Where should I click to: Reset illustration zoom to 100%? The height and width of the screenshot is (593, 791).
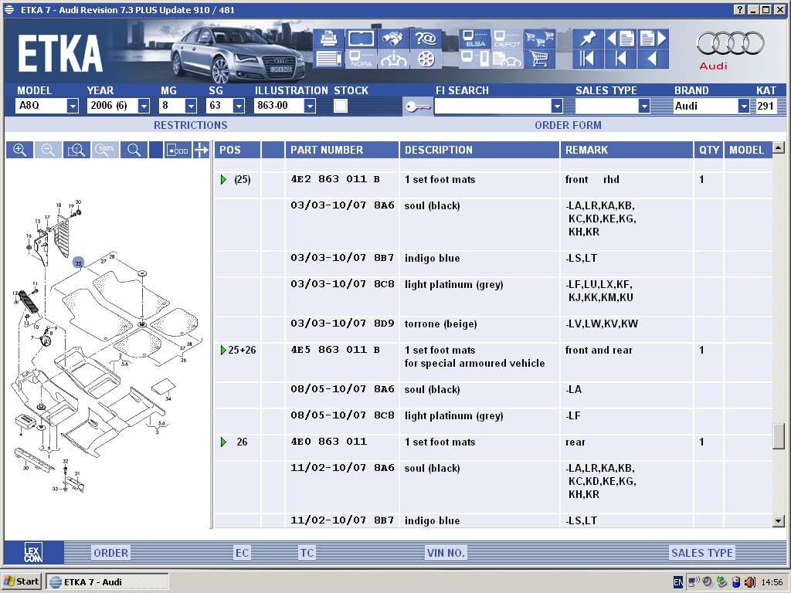[105, 150]
